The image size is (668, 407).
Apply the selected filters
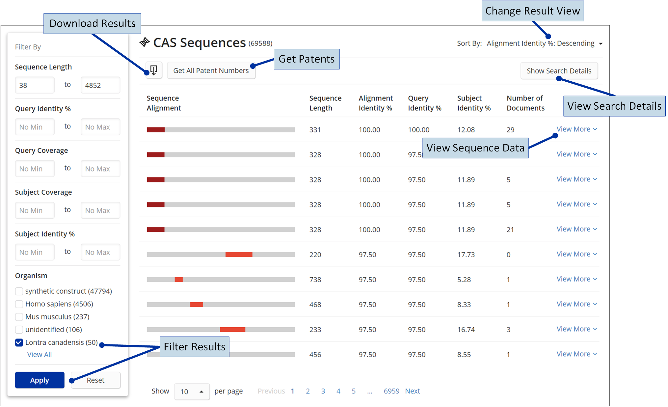click(40, 380)
